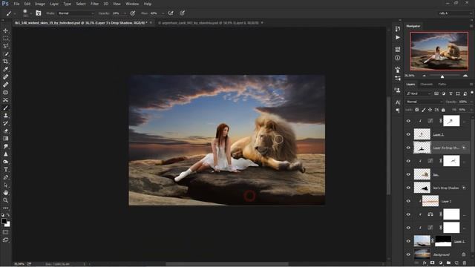The image size is (475, 267).
Task: Select the Path Selection tool
Action: (5, 185)
